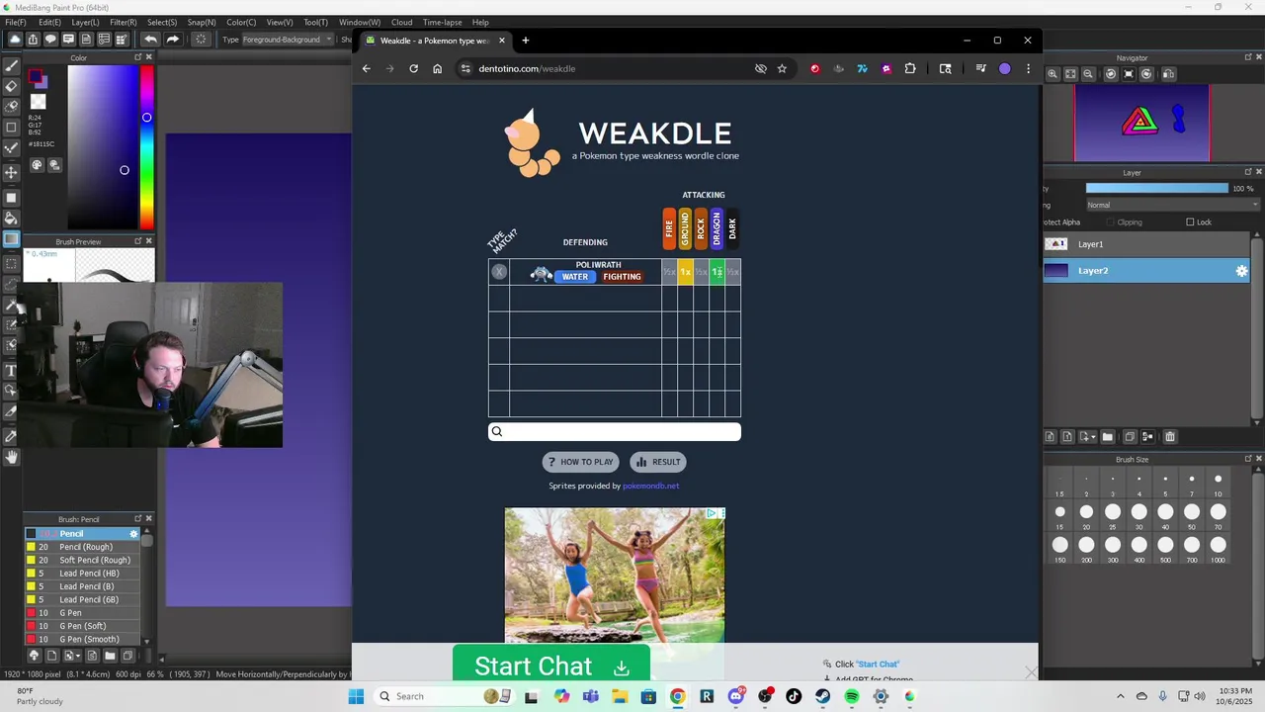Open Steam from the taskbar

point(822,696)
